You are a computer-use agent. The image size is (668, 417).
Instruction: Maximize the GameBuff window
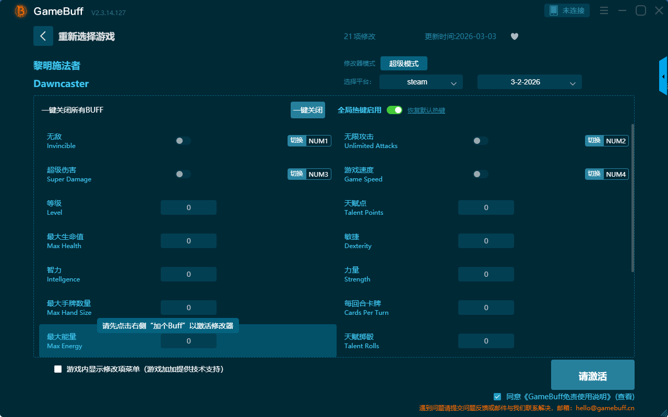point(641,10)
